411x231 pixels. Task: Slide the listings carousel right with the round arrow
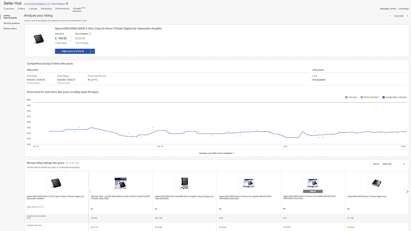click(x=407, y=192)
